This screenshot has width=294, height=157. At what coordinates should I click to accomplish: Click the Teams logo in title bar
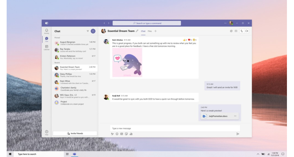47,23
